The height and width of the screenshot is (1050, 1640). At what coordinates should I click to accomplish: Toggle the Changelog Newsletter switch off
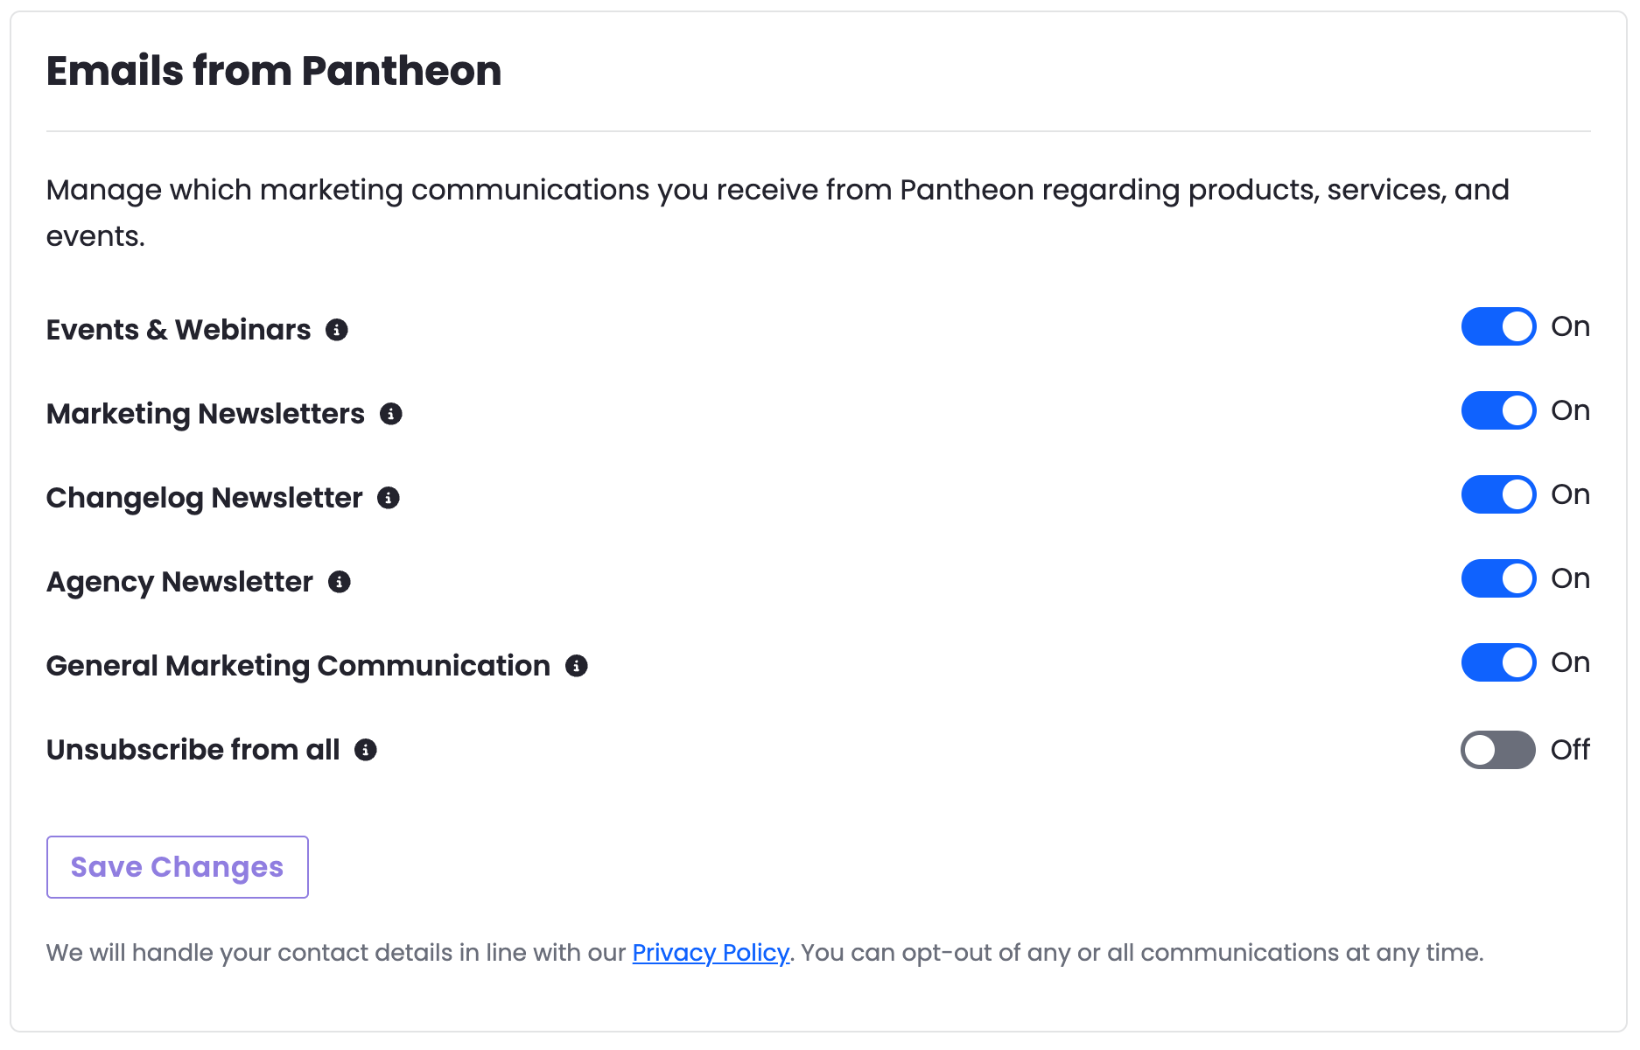click(1498, 495)
